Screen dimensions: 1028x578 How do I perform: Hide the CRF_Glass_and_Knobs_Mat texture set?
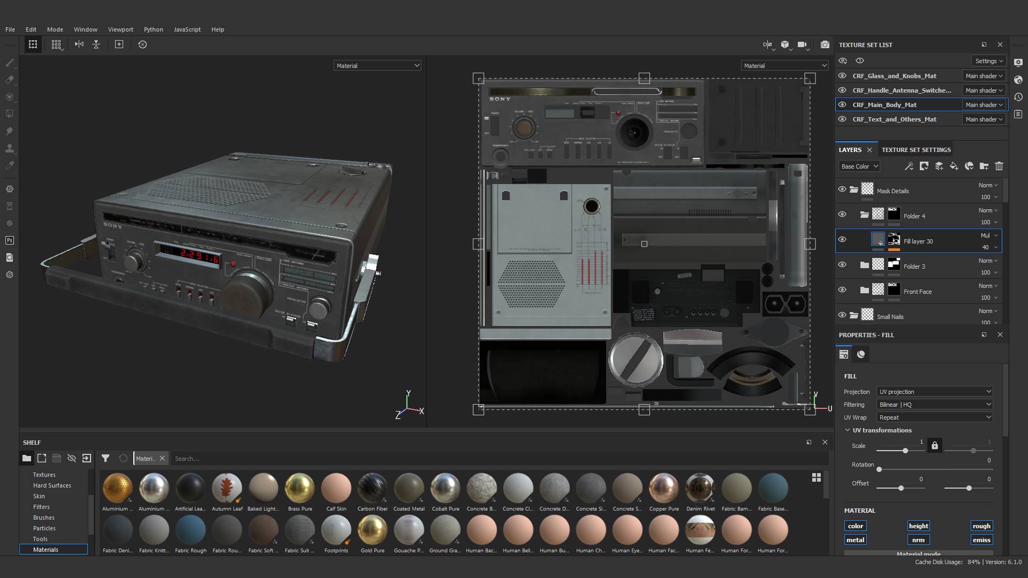pyautogui.click(x=842, y=76)
